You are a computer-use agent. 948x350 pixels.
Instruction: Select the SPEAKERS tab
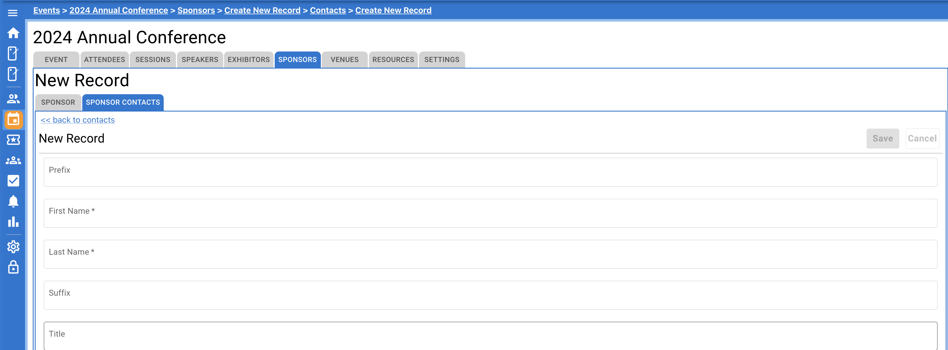tap(200, 59)
